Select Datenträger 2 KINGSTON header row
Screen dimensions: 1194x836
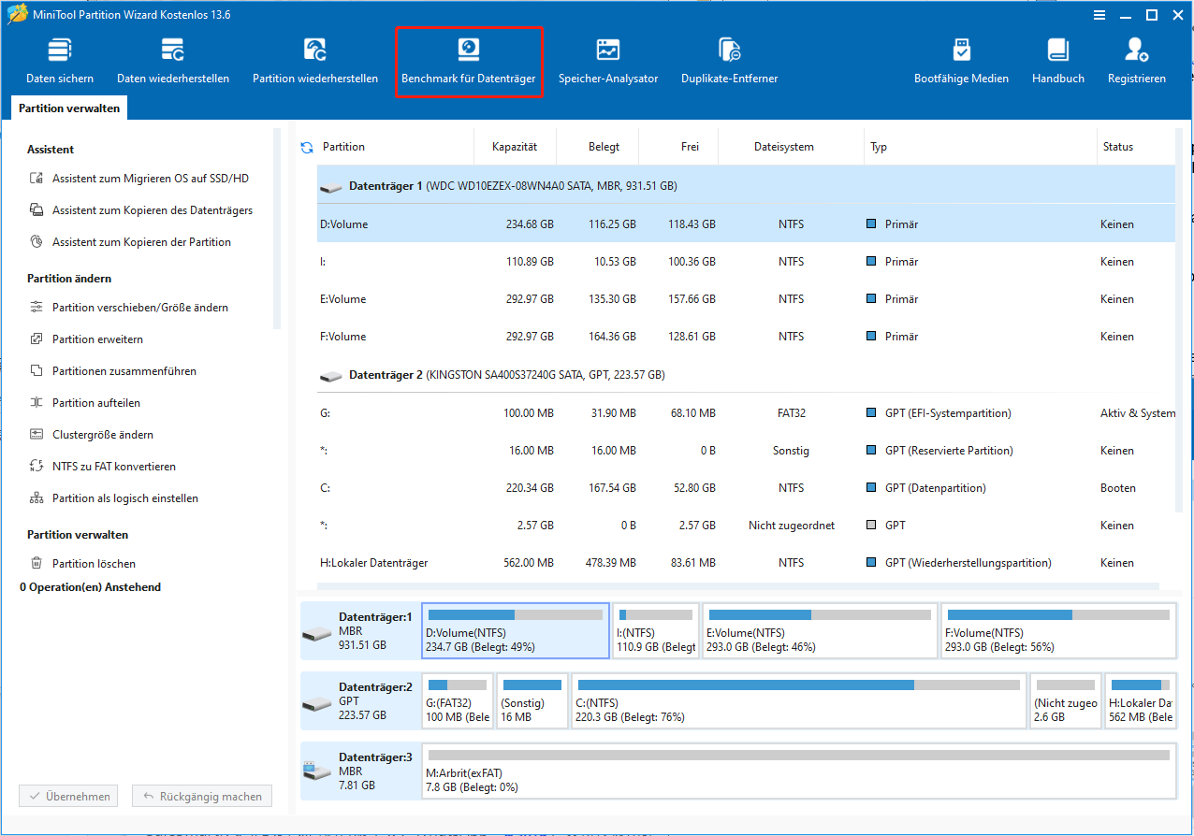point(746,375)
